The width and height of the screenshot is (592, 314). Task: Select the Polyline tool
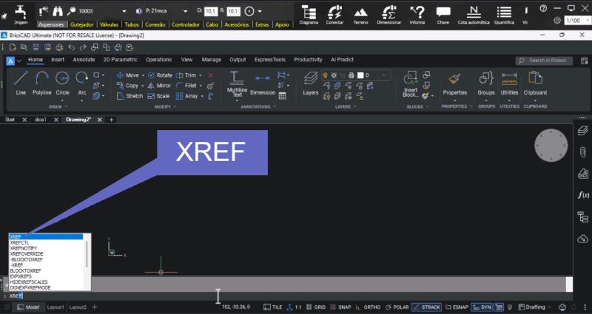pyautogui.click(x=41, y=83)
